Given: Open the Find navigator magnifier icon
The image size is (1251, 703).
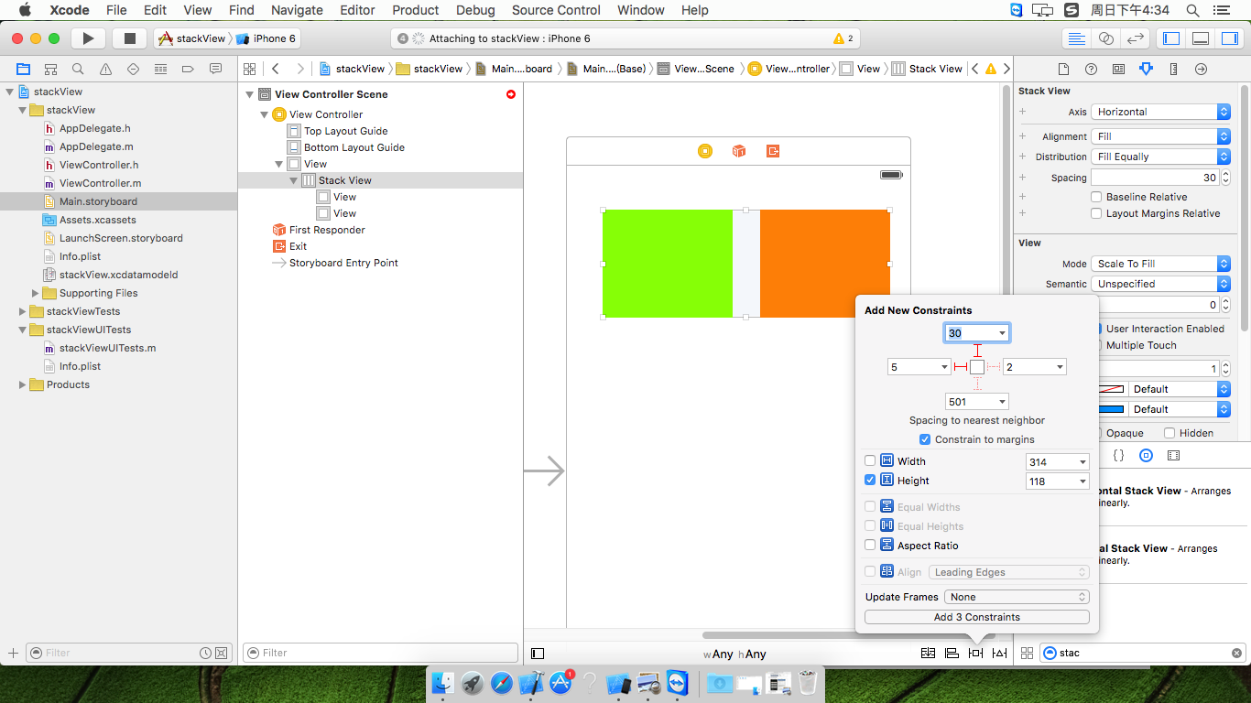Looking at the screenshot, I should click(79, 69).
